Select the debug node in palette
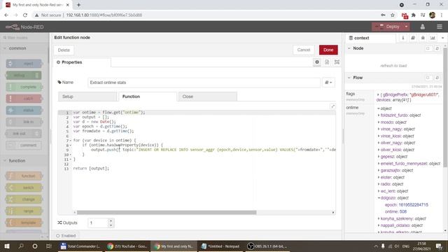Viewport: 448px width, 252px height. [x=24, y=75]
